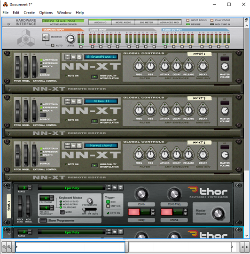250x254 pixels.
Task: Open the Window menu
Action: (x=64, y=13)
